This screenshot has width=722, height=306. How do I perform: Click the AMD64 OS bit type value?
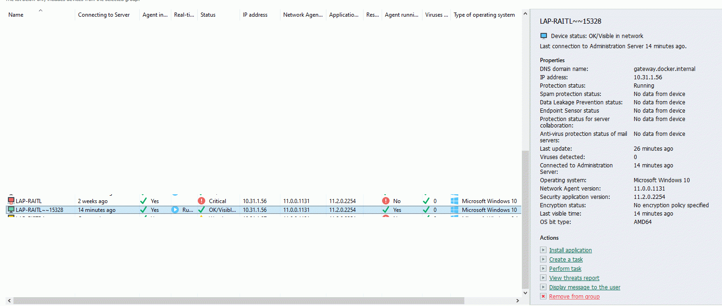643,222
